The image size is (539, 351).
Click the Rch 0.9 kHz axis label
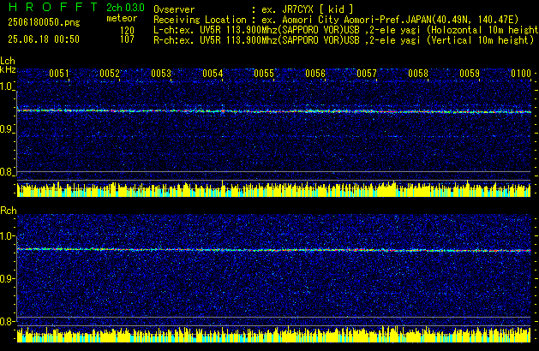pyautogui.click(x=6, y=278)
